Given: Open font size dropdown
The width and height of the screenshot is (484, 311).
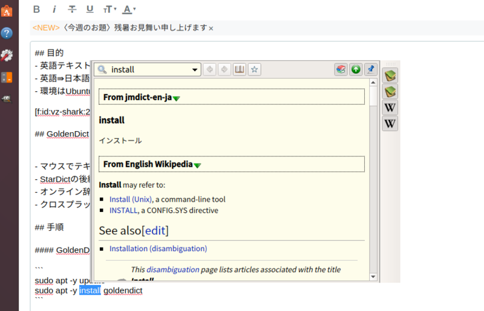Looking at the screenshot, I should 110,10.
